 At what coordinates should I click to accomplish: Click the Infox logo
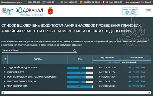pos(7,11)
